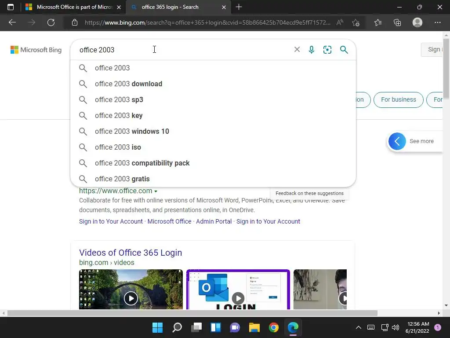Open Teams Chat on taskbar
Image resolution: width=450 pixels, height=338 pixels.
click(235, 327)
